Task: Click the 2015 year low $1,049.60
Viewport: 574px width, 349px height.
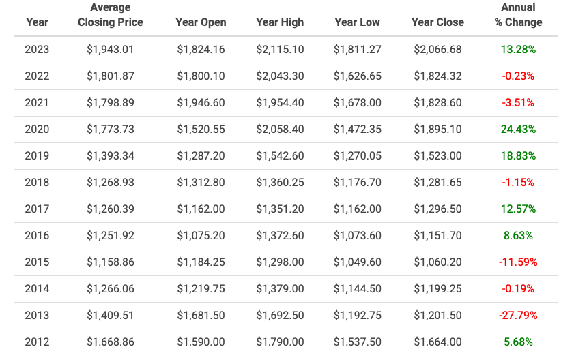Action: coord(357,262)
